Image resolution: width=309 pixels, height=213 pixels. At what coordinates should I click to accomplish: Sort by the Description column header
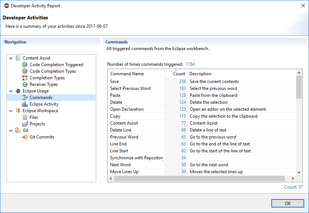[241, 74]
